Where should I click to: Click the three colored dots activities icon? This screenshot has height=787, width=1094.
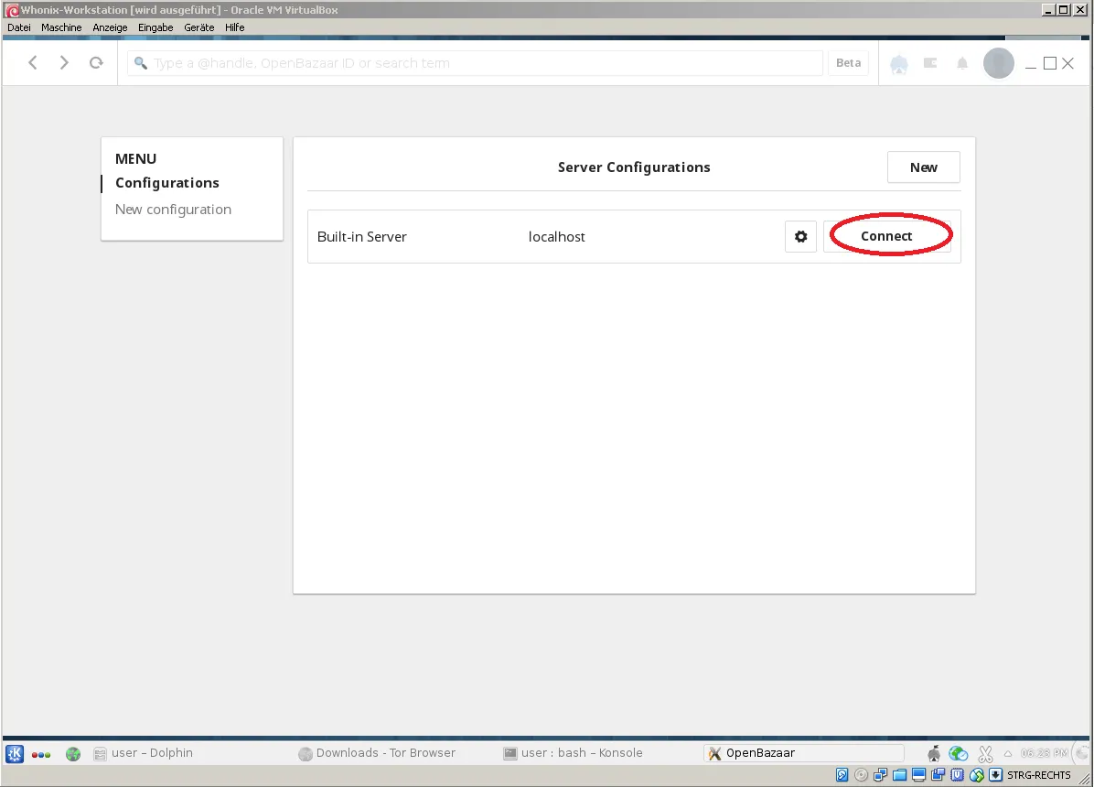[41, 754]
